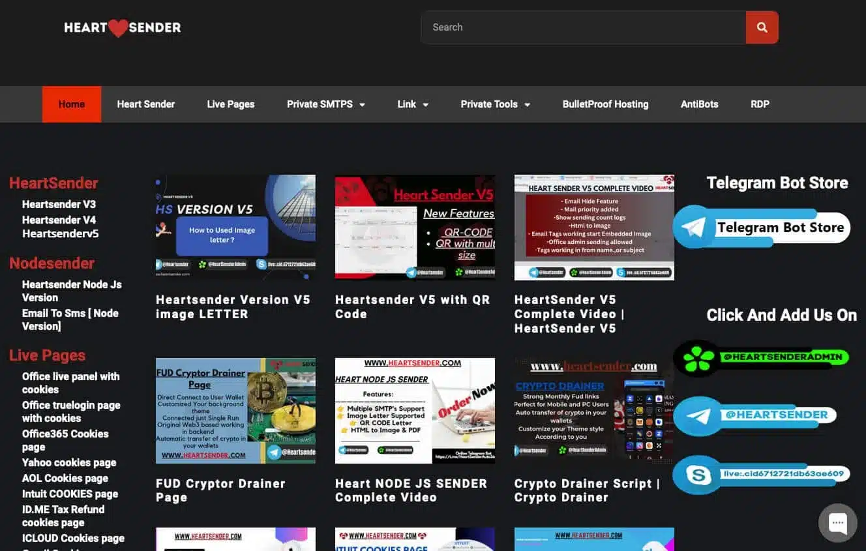Open Office365 Cookies page link
866x551 pixels.
coord(65,440)
